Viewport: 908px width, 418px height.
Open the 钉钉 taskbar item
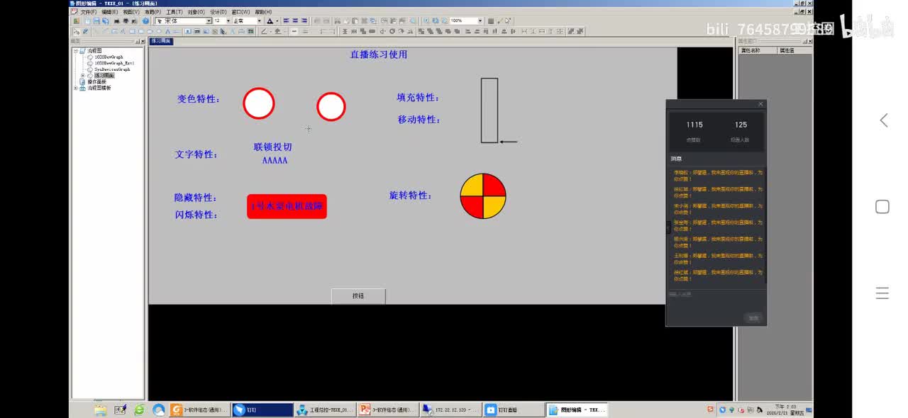click(x=263, y=409)
